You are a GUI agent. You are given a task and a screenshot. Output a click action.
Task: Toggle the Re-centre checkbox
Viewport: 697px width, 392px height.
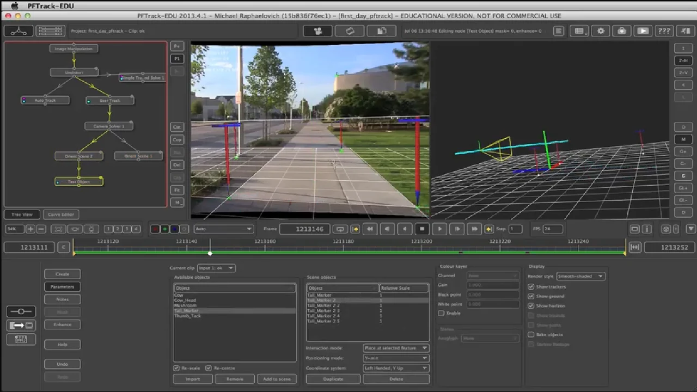coord(209,368)
